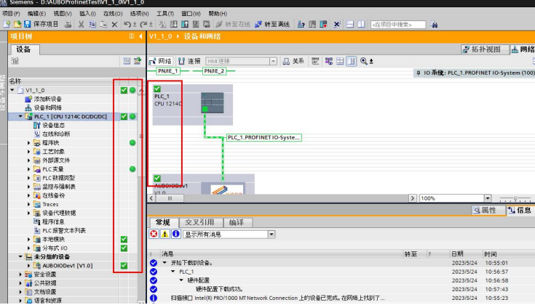Collapse the V1_1_0 project node
Image resolution: width=535 pixels, height=305 pixels.
(12, 90)
